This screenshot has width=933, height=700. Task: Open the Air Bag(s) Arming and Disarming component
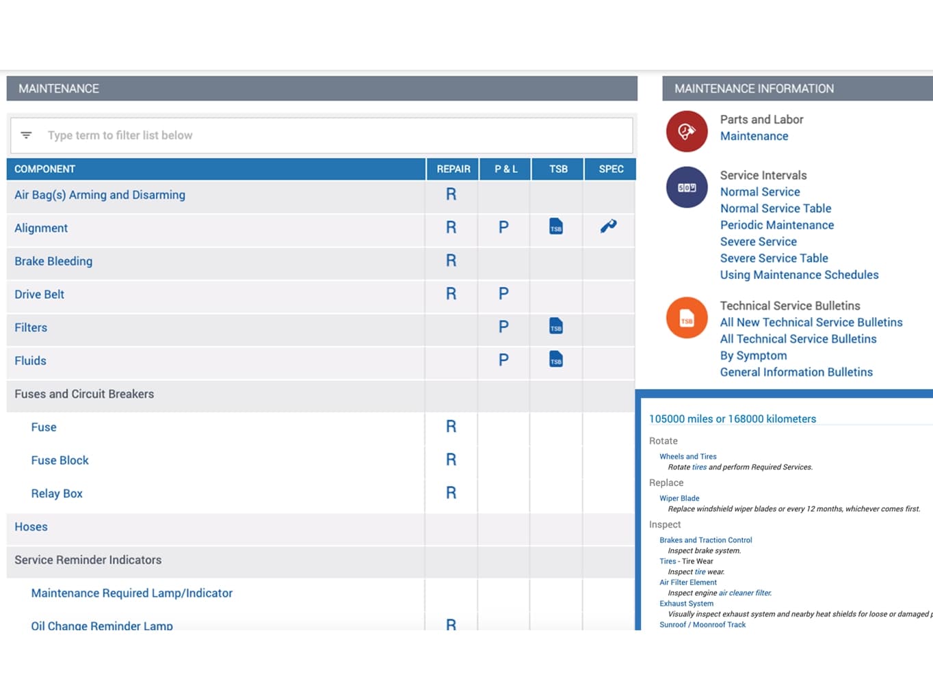(x=100, y=195)
